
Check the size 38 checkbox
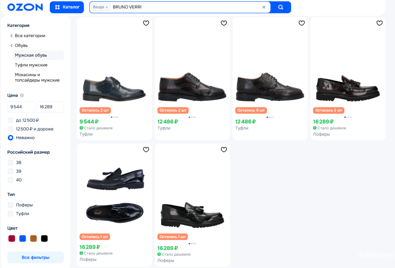pos(11,163)
